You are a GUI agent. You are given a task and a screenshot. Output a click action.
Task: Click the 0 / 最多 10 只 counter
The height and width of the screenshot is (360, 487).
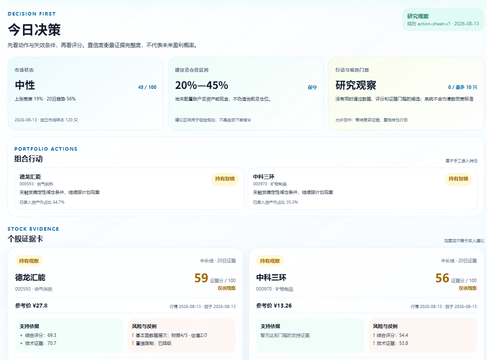point(463,87)
